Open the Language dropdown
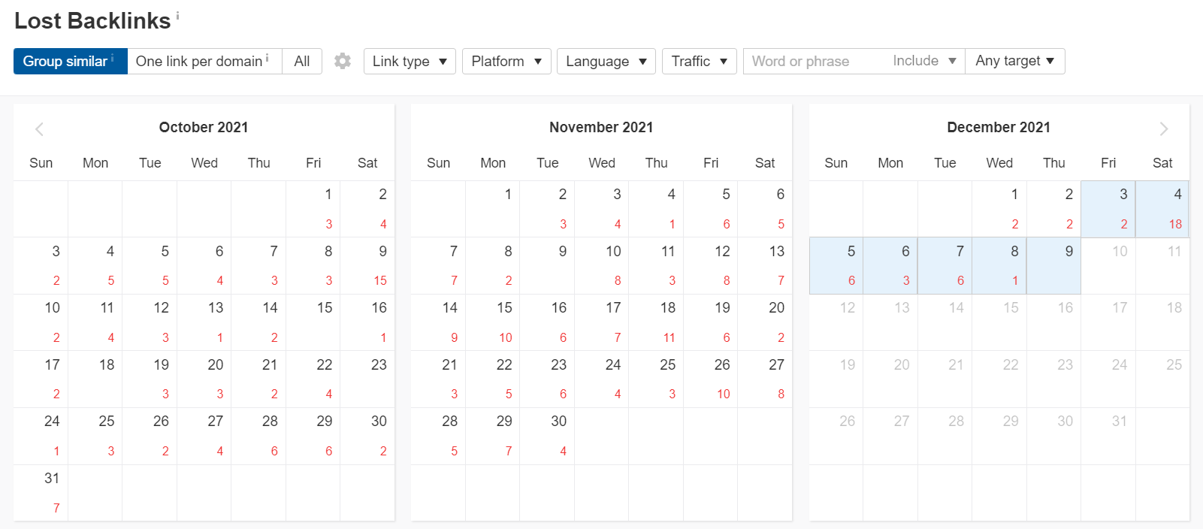 tap(606, 61)
